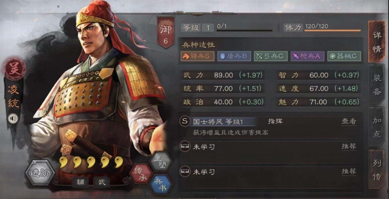Click the 进阶 hexagon button
The width and height of the screenshot is (389, 199).
(40, 173)
